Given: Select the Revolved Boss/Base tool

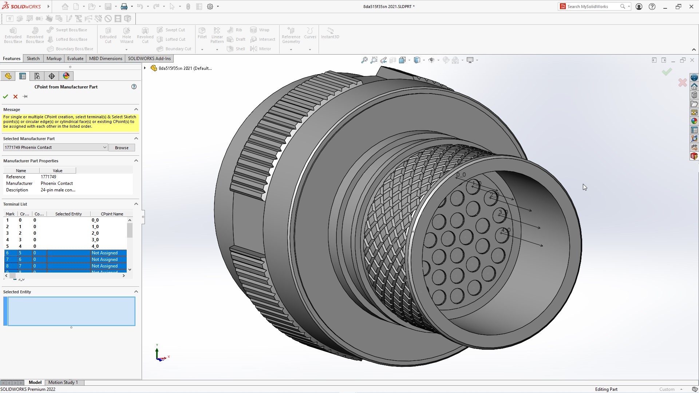Looking at the screenshot, I should point(35,36).
